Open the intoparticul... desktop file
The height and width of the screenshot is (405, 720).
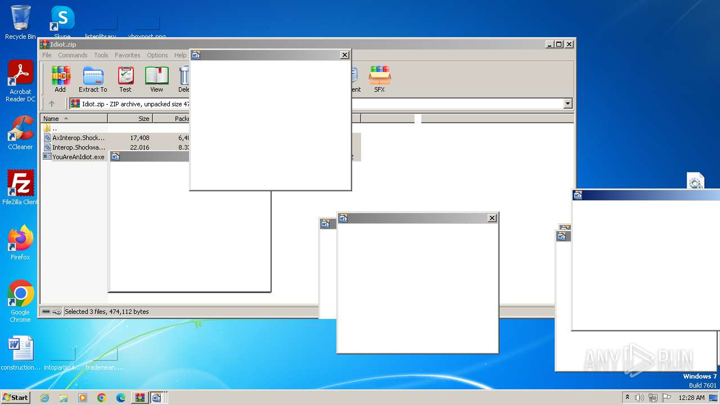coord(62,360)
